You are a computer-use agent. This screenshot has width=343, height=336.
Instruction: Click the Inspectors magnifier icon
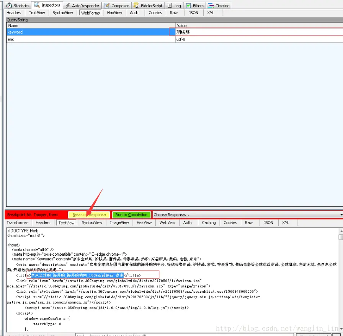point(37,5)
